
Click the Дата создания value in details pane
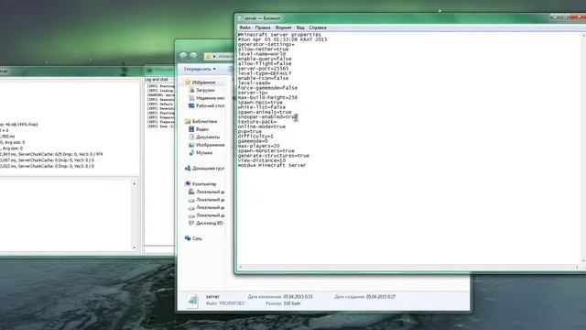(381, 297)
